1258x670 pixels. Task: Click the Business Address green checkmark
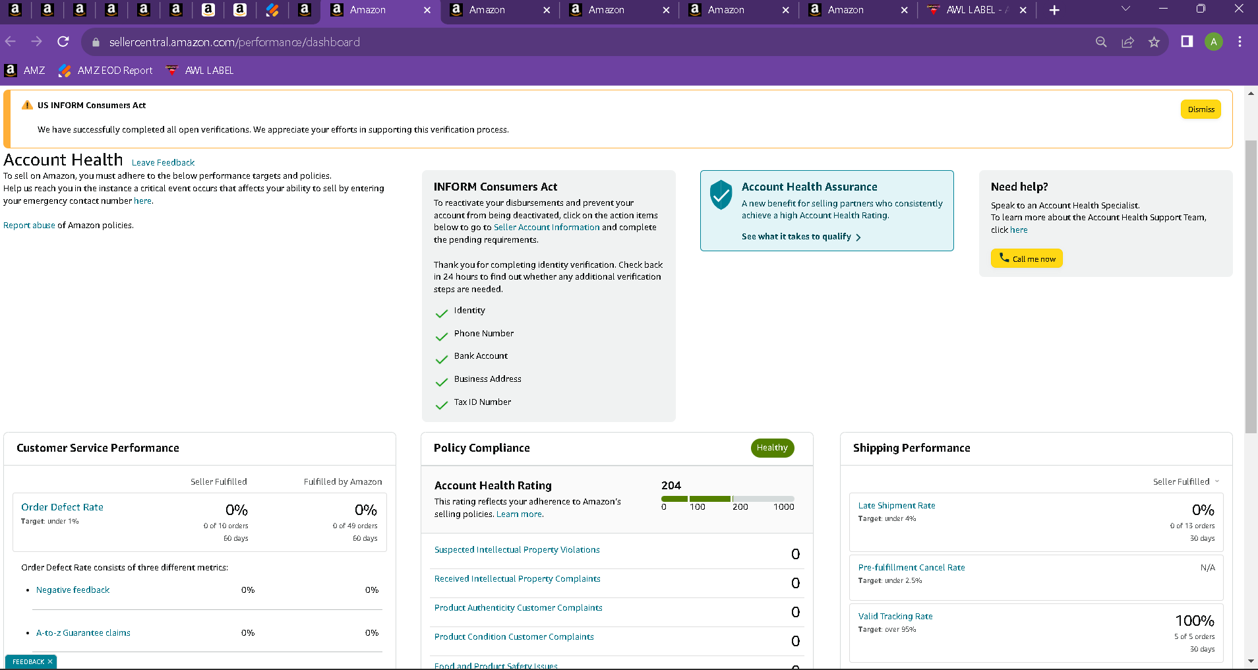442,382
